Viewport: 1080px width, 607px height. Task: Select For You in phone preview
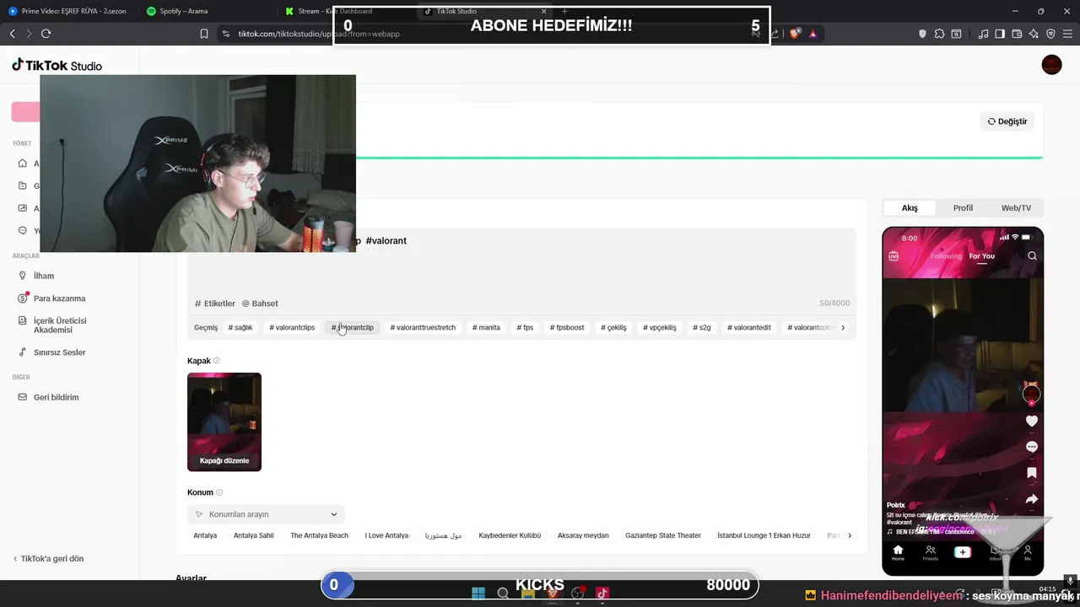(x=981, y=256)
